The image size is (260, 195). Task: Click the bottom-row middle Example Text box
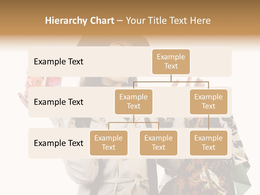[158, 143]
